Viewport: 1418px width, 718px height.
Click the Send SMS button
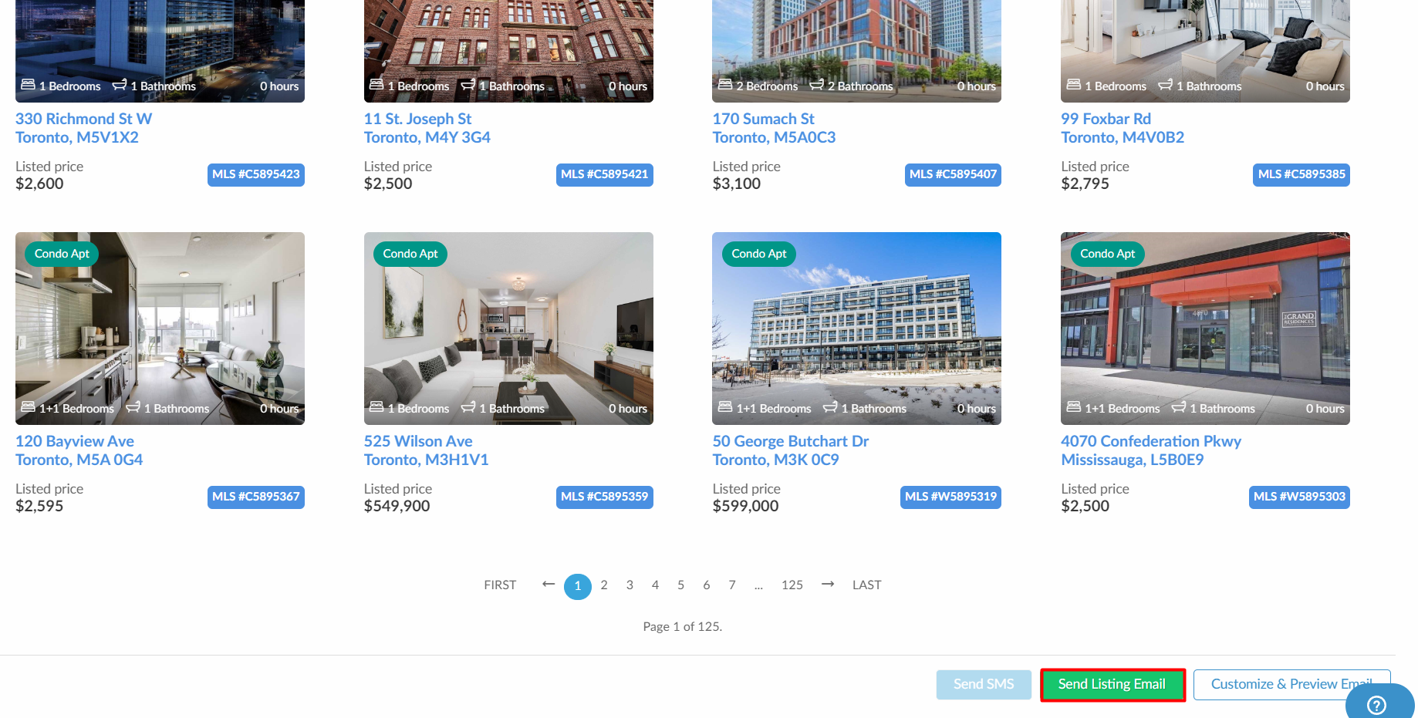(x=984, y=685)
